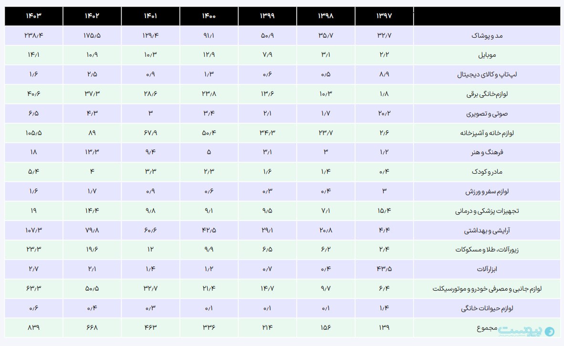Click the Peivast logo watermark icon
The image size is (564, 346).
point(526,331)
